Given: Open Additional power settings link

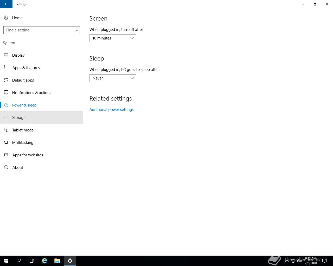Looking at the screenshot, I should pyautogui.click(x=112, y=110).
